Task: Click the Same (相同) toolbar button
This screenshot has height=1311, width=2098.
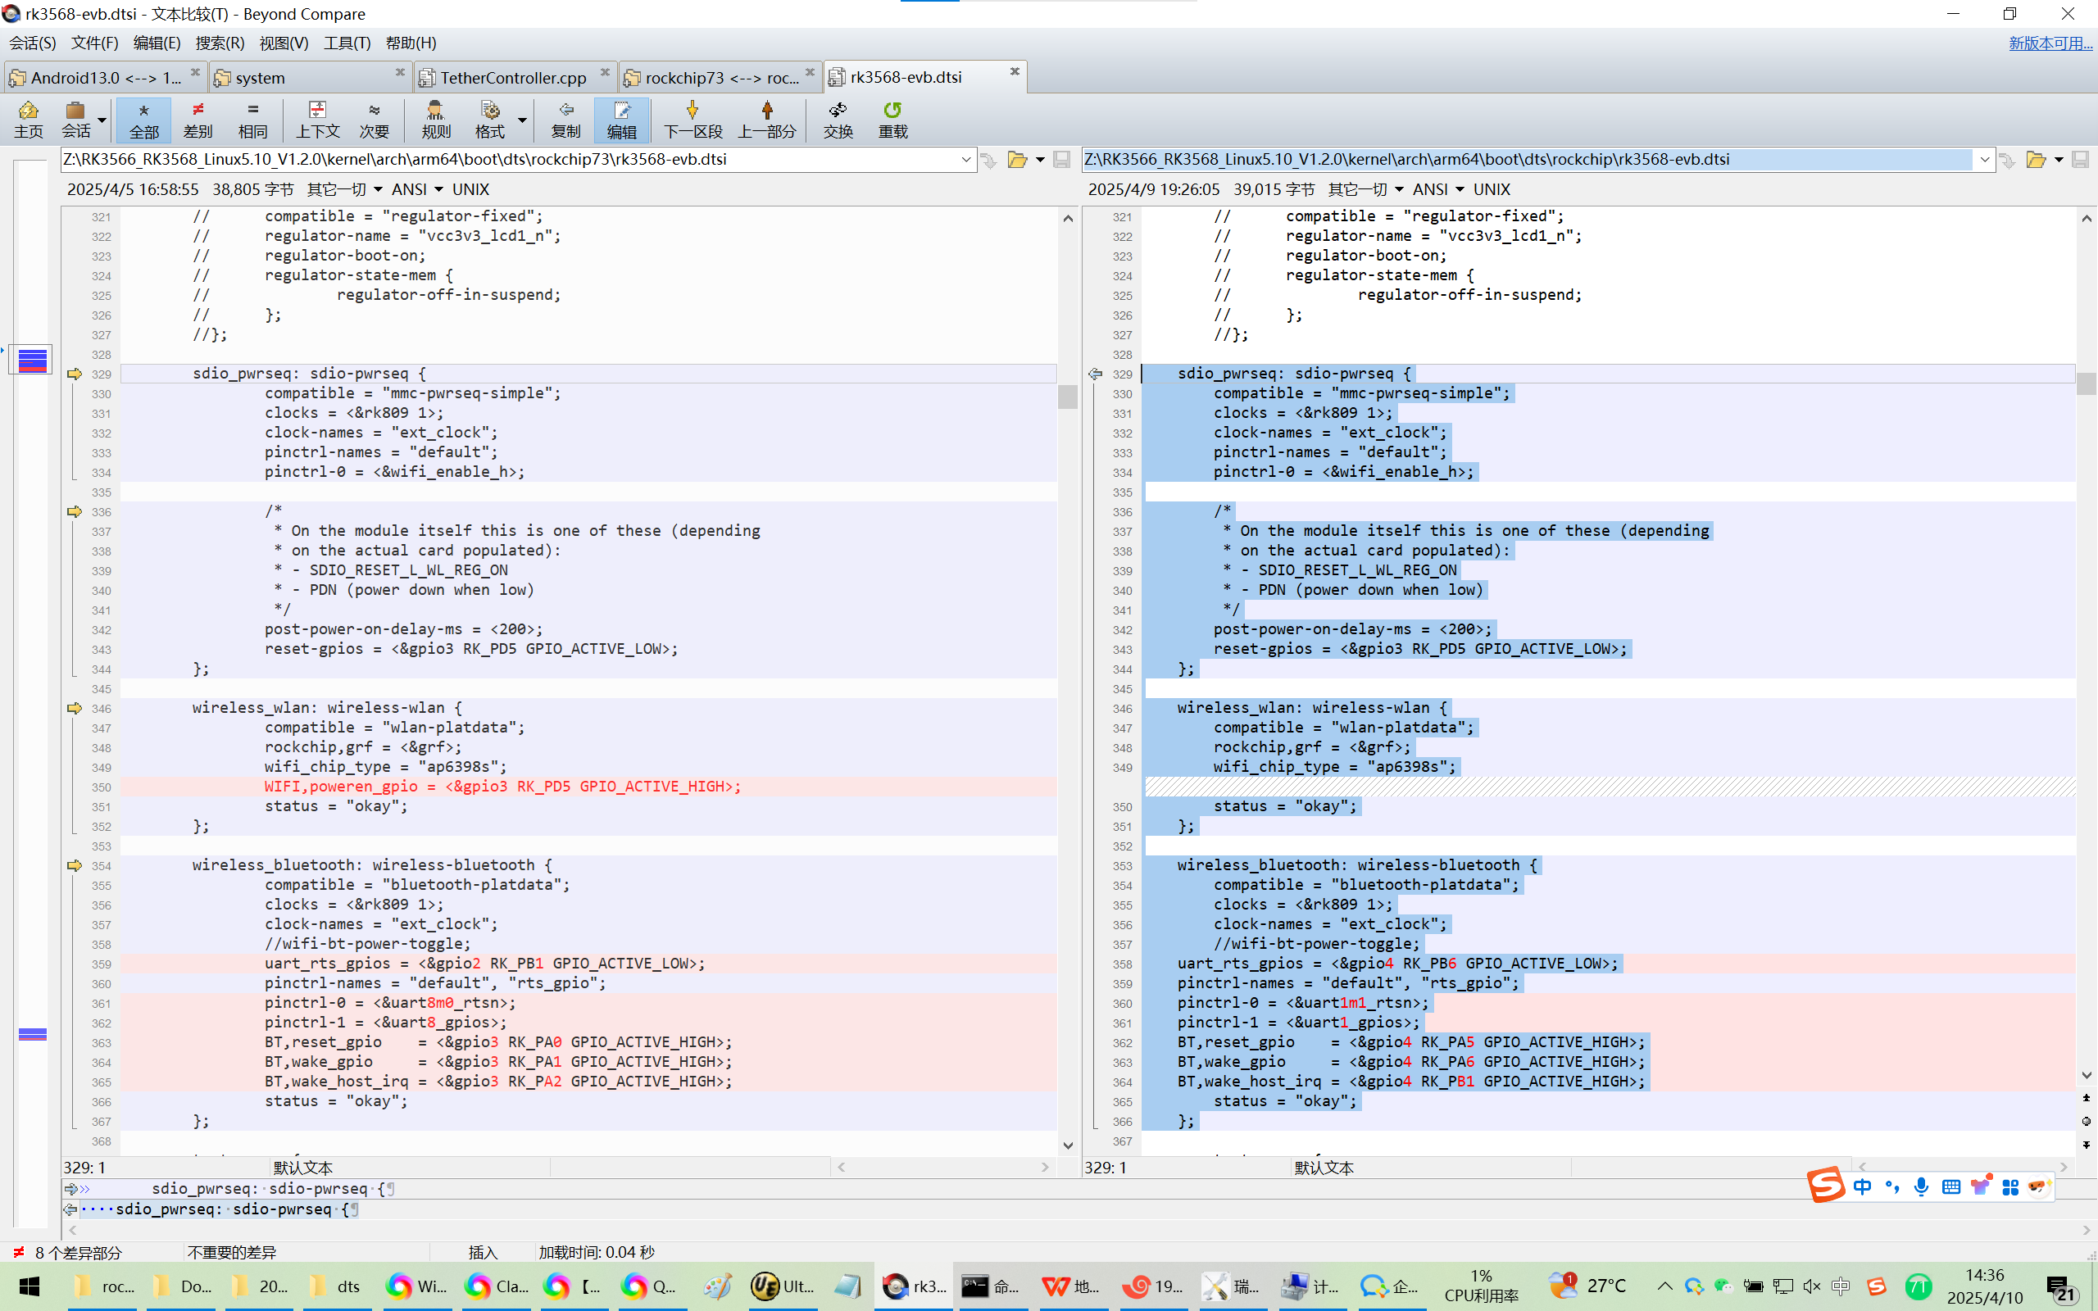Action: pos(252,119)
